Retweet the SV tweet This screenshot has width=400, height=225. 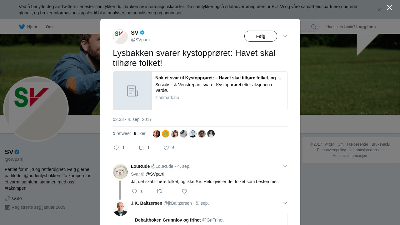[141, 148]
